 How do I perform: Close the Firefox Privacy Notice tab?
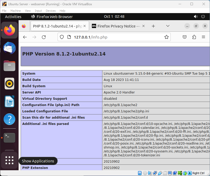[143, 26]
